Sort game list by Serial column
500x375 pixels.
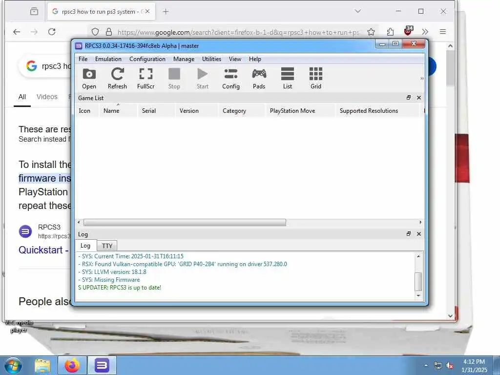(156, 111)
